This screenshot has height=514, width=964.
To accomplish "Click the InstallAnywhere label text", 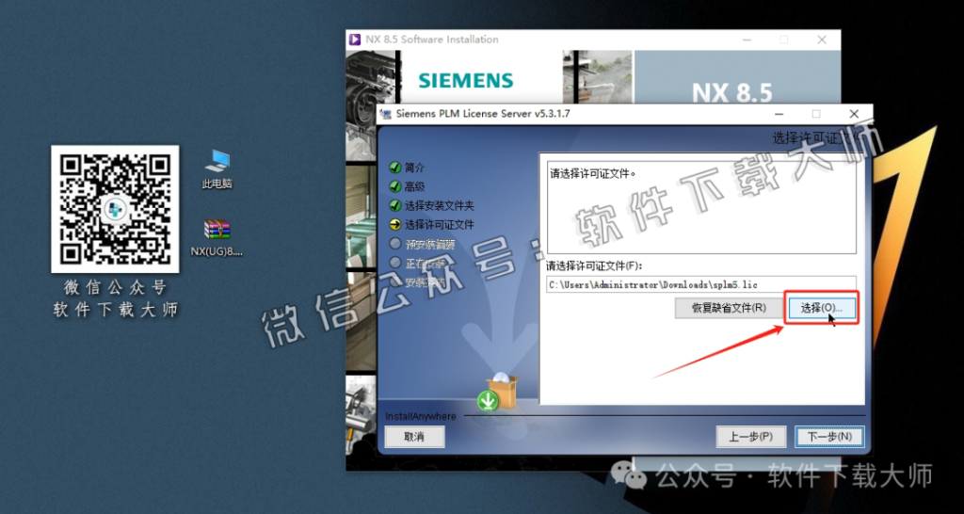I will (421, 417).
